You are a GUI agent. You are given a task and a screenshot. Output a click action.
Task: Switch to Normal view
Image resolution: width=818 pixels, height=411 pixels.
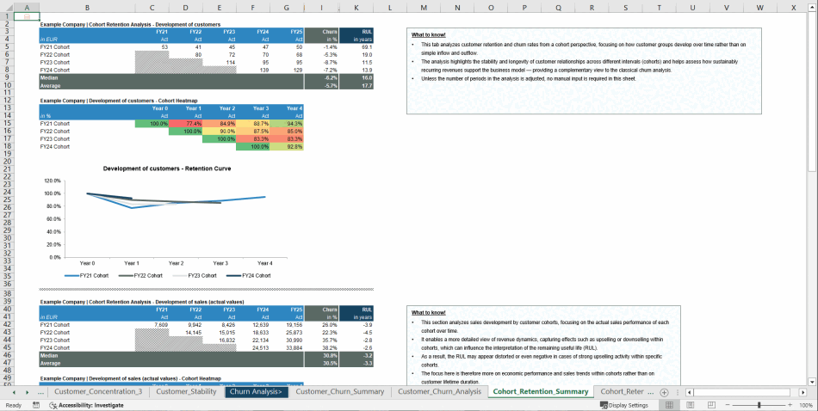click(x=670, y=405)
